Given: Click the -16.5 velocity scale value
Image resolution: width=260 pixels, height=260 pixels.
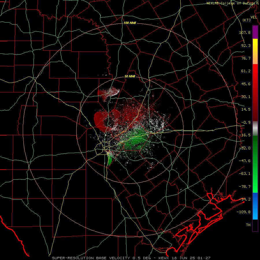Looking at the screenshot, I should click(245, 135).
